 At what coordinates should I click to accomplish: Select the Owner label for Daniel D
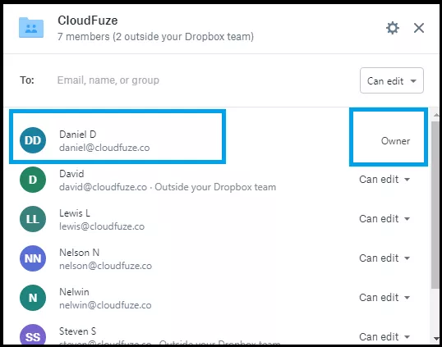pos(395,141)
